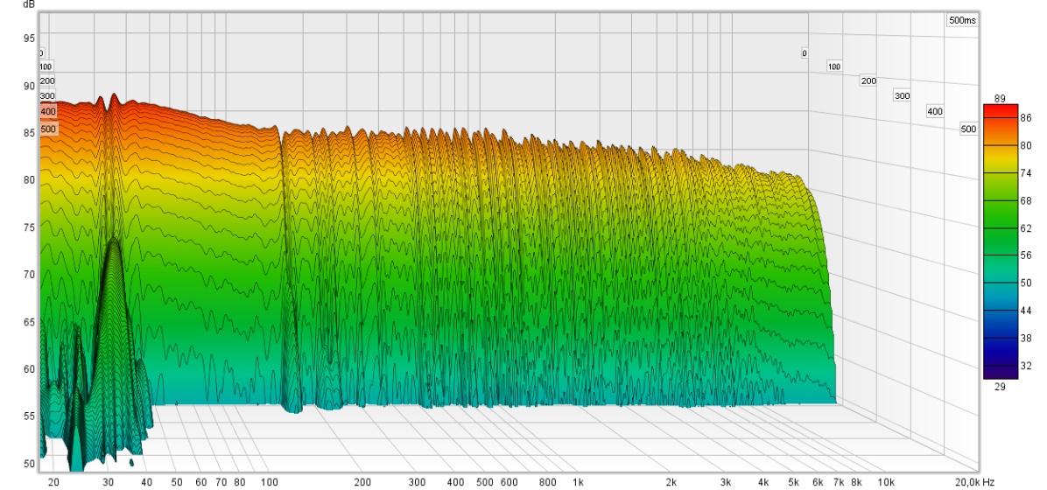Click the 800 Hz frequency axis label
The width and height of the screenshot is (1047, 490).
(x=547, y=482)
